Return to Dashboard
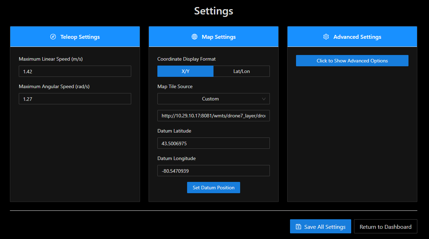Viewport: 429px width, 239px height. coord(385,227)
